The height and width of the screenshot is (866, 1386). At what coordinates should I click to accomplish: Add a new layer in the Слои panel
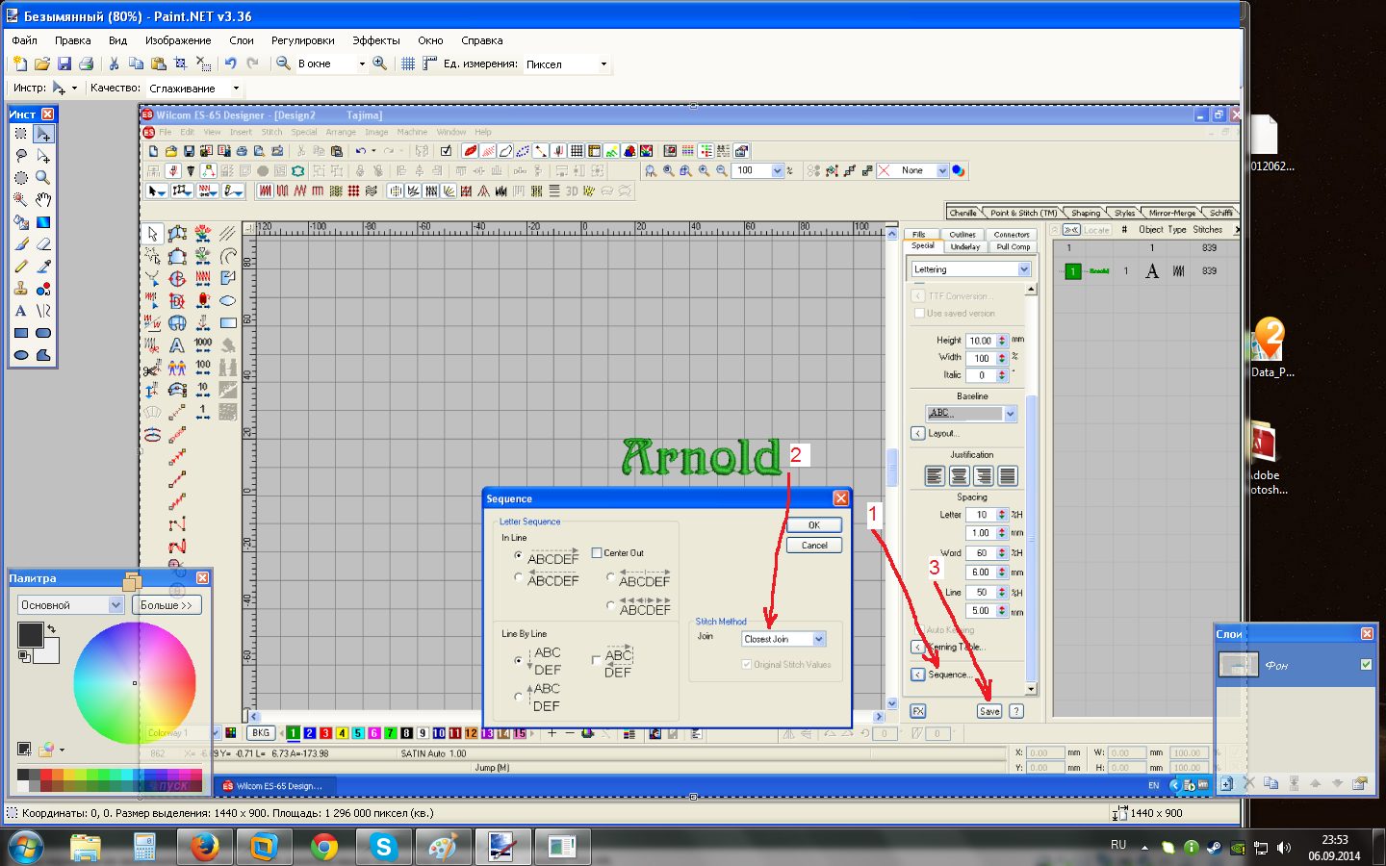click(x=1226, y=783)
